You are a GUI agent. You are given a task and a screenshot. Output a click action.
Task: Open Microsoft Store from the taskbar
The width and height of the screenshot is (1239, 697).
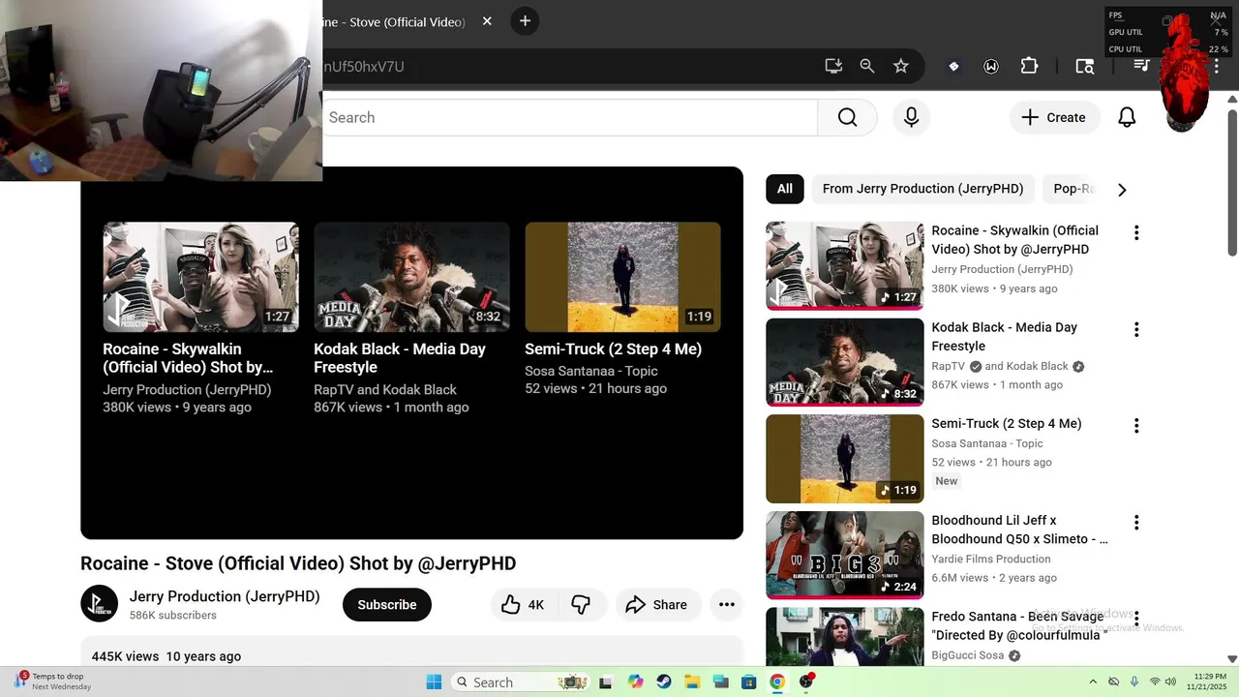[749, 682]
